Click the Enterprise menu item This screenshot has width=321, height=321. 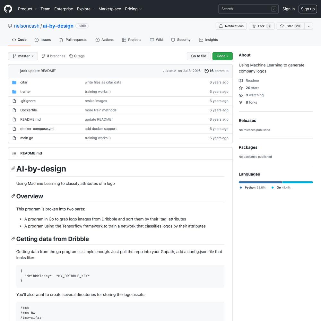pos(64,9)
